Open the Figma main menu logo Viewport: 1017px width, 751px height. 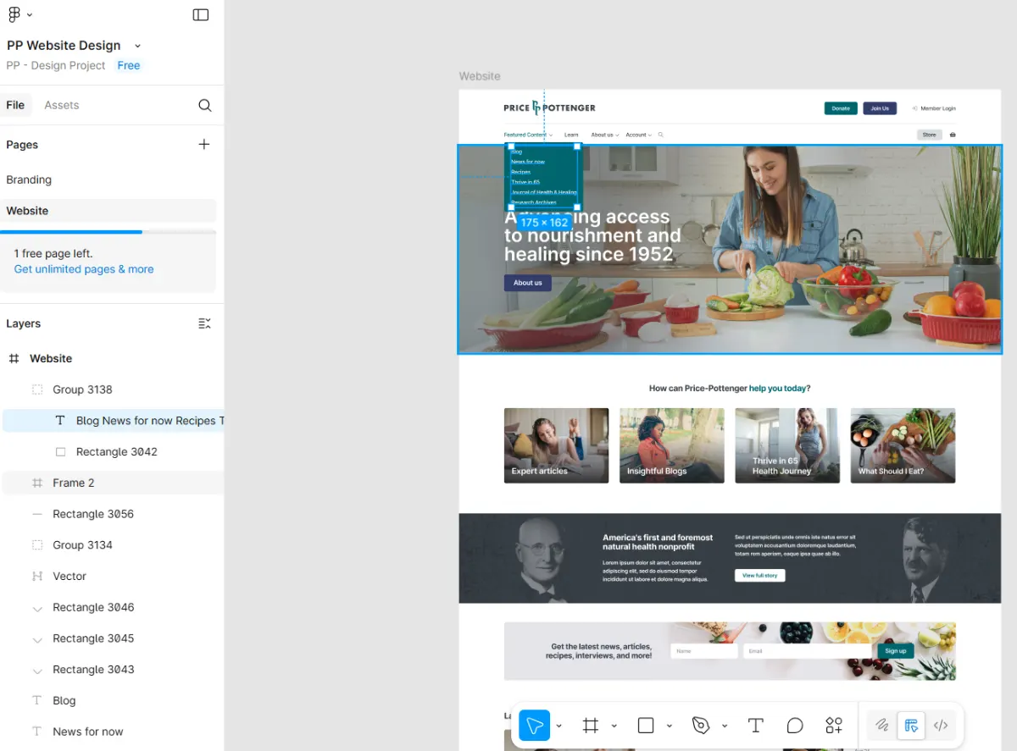coord(14,14)
